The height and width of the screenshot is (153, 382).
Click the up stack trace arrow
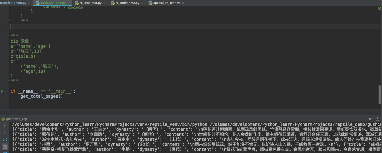5,126
